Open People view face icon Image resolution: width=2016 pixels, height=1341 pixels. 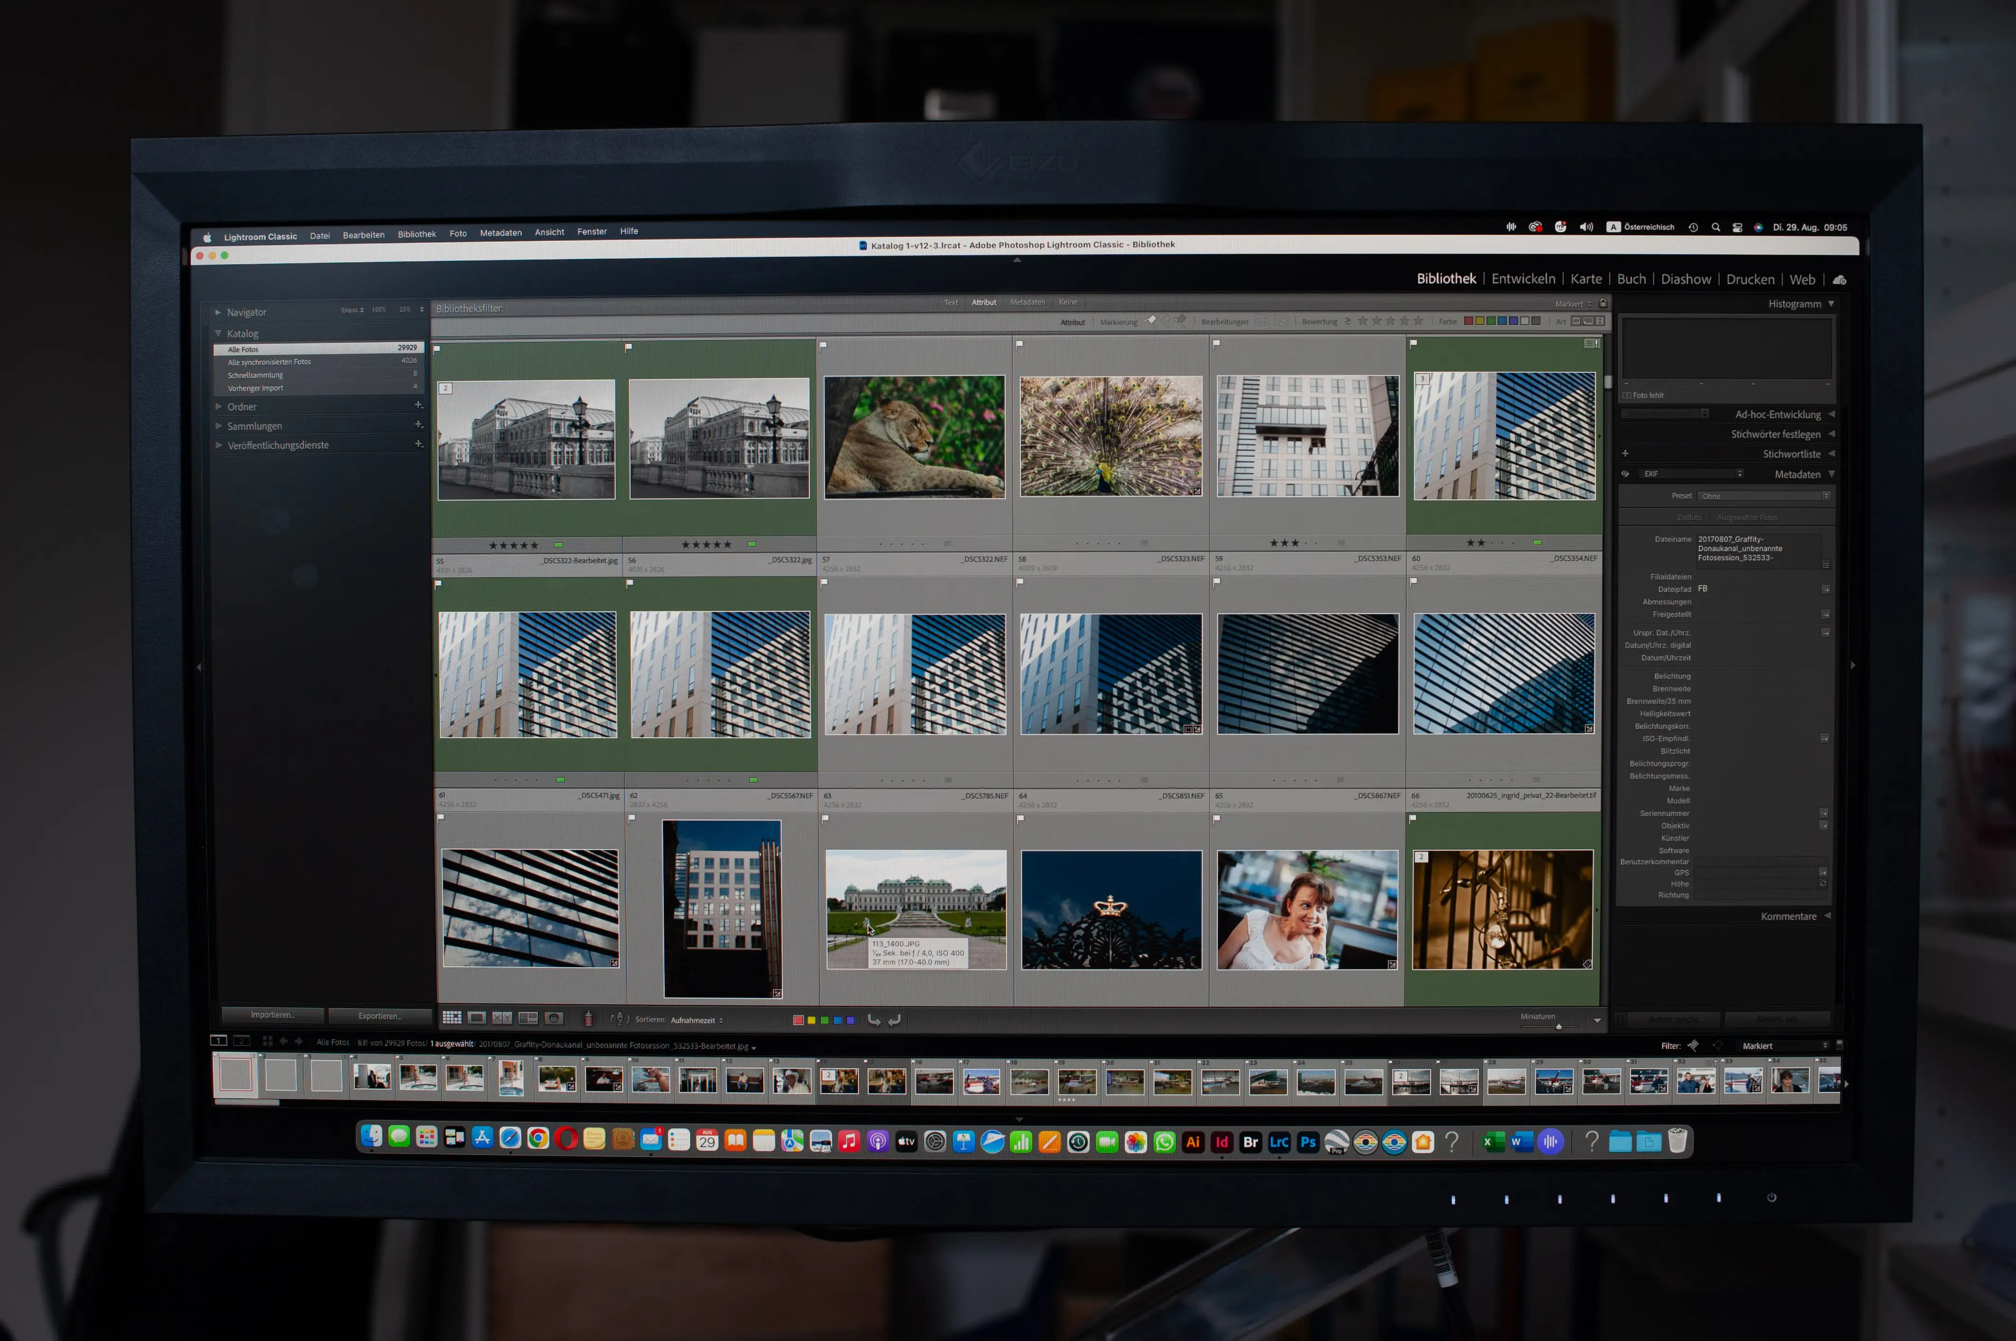554,1018
